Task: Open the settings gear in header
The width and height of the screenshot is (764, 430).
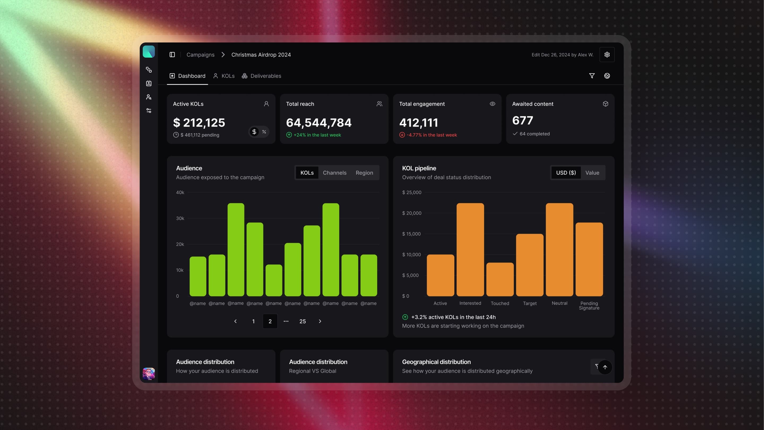Action: 607,55
